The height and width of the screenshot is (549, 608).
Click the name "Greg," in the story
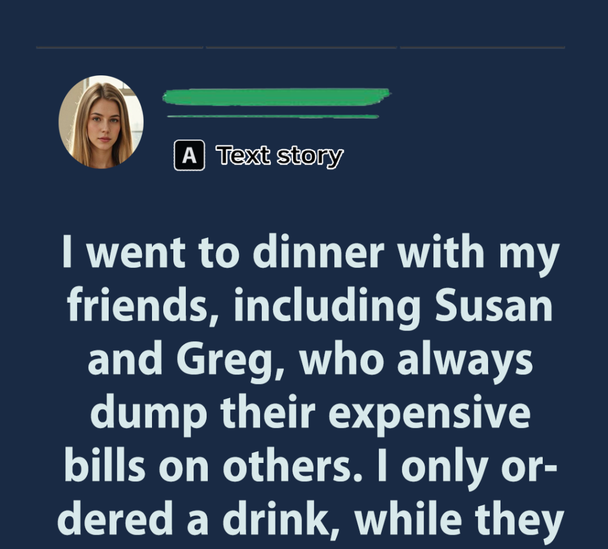click(x=231, y=361)
